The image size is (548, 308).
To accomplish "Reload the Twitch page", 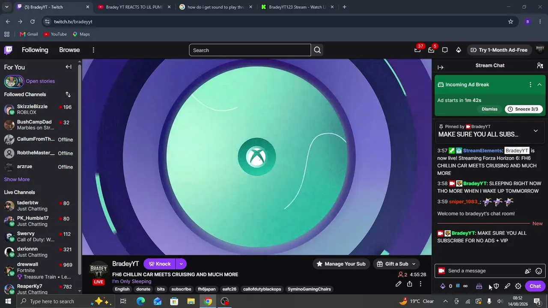I will 33,21.
